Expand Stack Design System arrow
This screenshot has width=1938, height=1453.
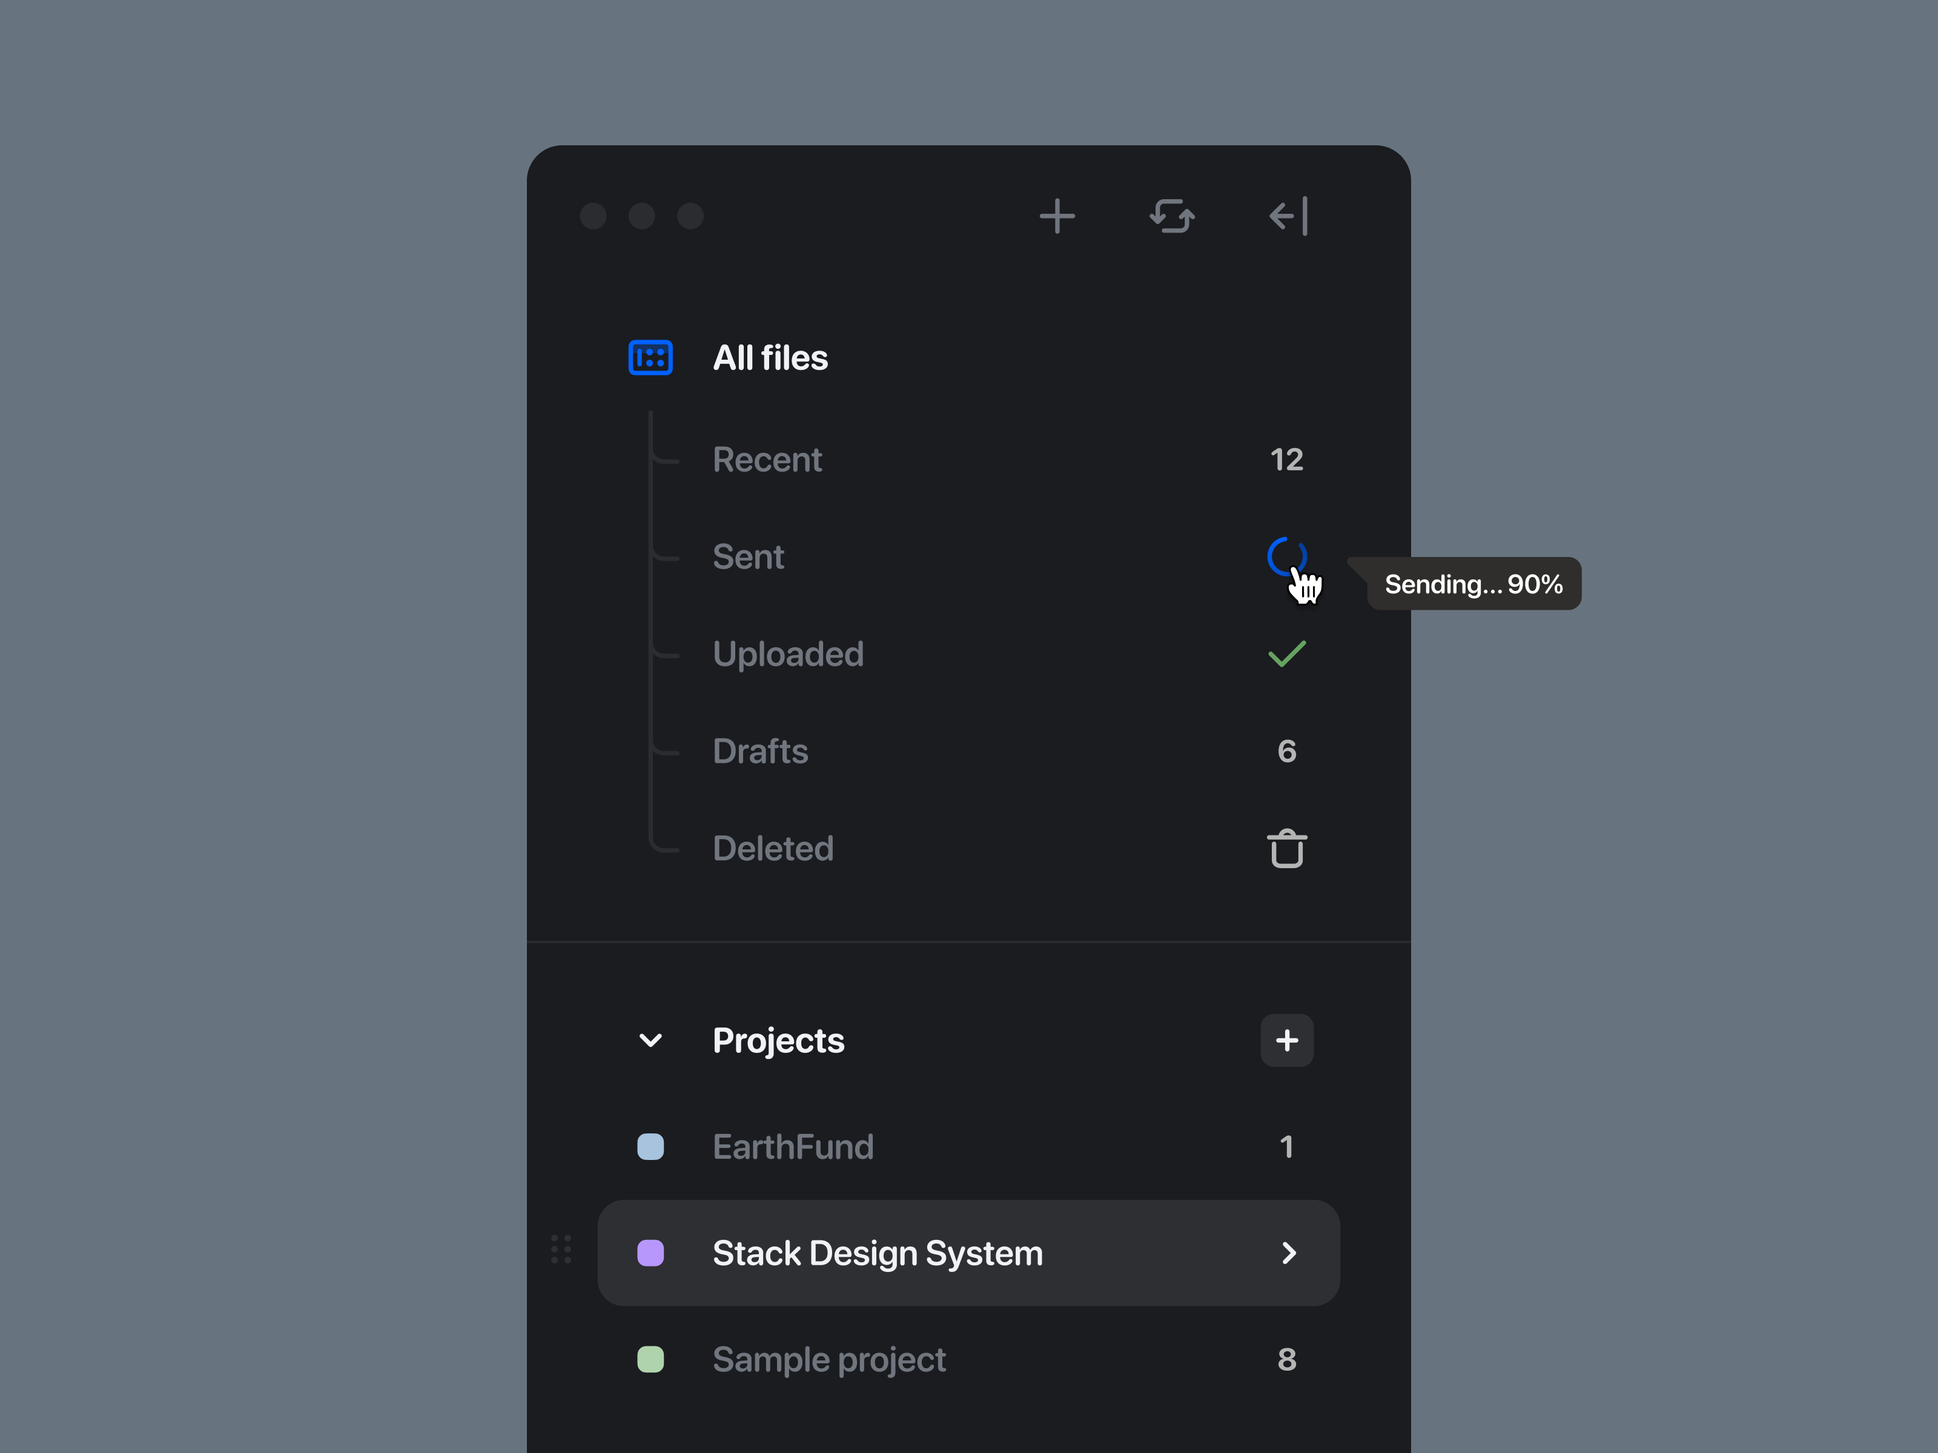(1289, 1253)
